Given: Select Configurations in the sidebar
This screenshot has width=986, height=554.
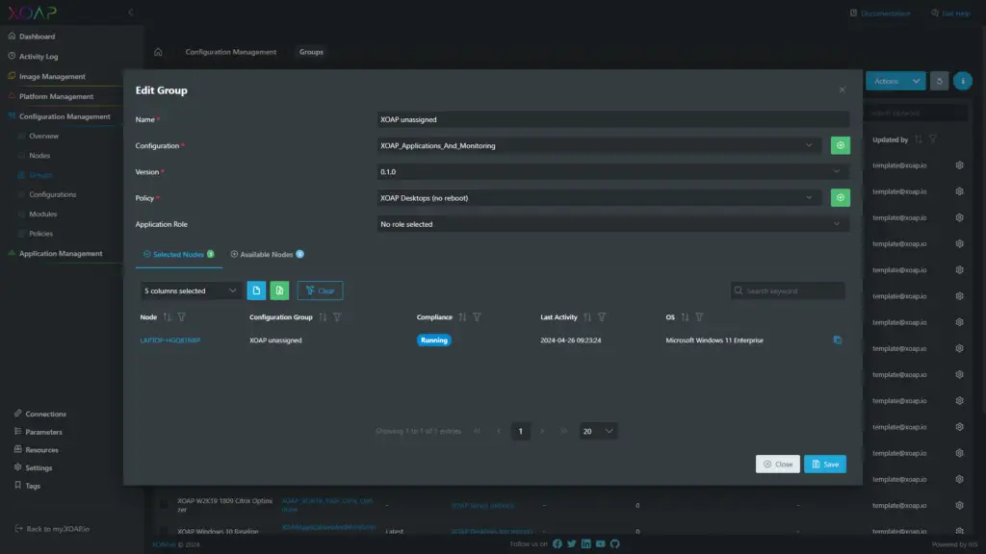Looking at the screenshot, I should pos(52,194).
